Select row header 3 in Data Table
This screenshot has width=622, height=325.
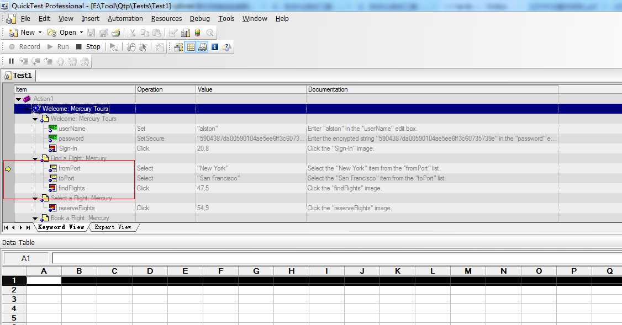coord(14,299)
